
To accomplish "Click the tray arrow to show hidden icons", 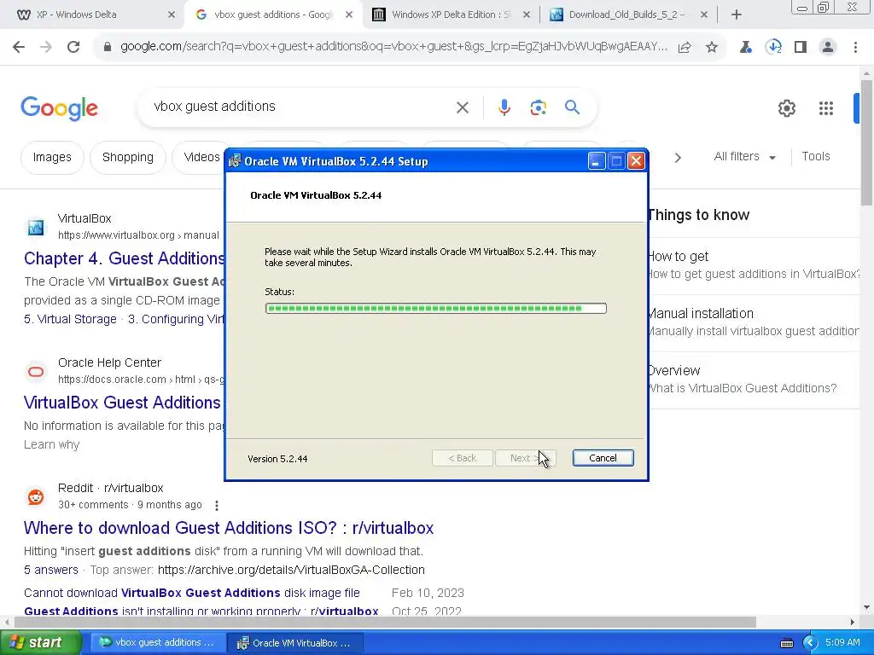I will (811, 643).
